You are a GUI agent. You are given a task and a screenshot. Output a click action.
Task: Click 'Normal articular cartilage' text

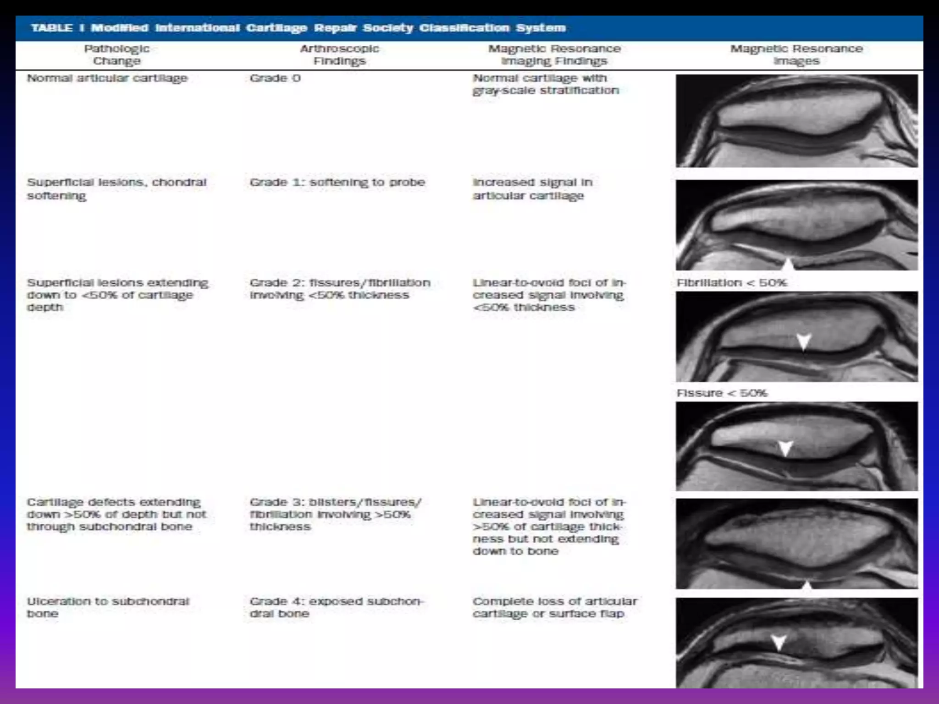coord(107,78)
